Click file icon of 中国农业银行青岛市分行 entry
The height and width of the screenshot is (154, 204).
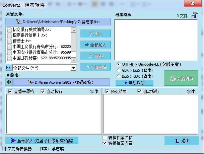click(x=9, y=52)
